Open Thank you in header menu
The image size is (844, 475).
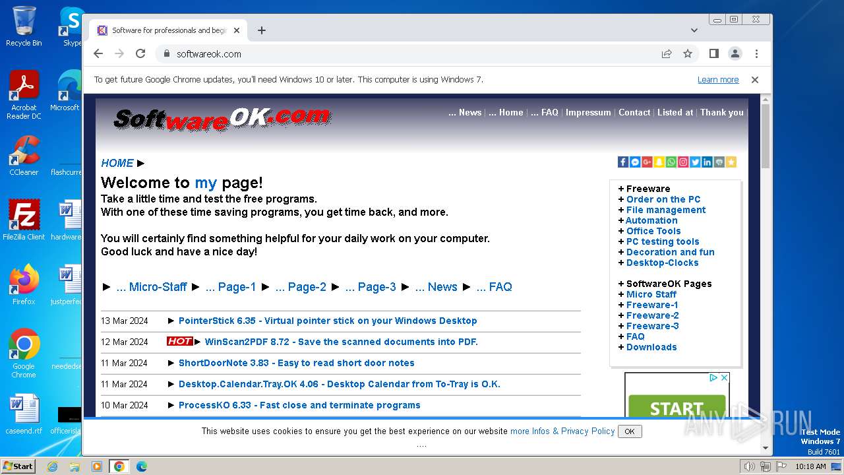coord(722,112)
